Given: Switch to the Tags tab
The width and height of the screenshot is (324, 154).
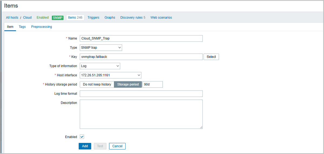Looking at the screenshot, I should pyautogui.click(x=22, y=27).
